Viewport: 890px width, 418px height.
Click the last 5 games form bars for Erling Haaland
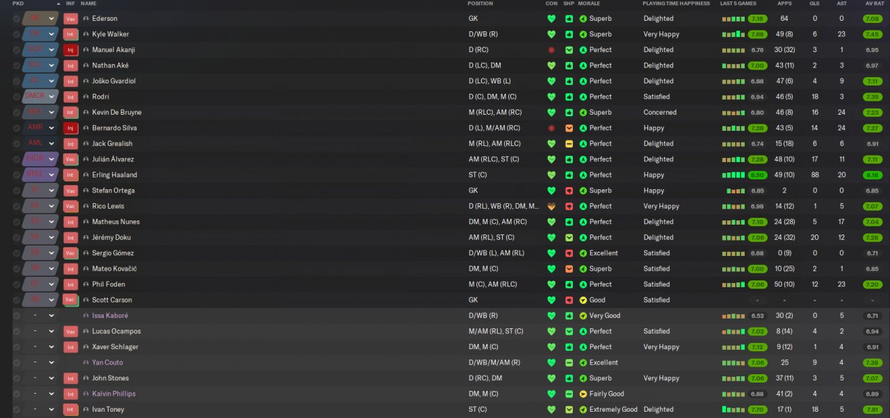[x=733, y=175]
